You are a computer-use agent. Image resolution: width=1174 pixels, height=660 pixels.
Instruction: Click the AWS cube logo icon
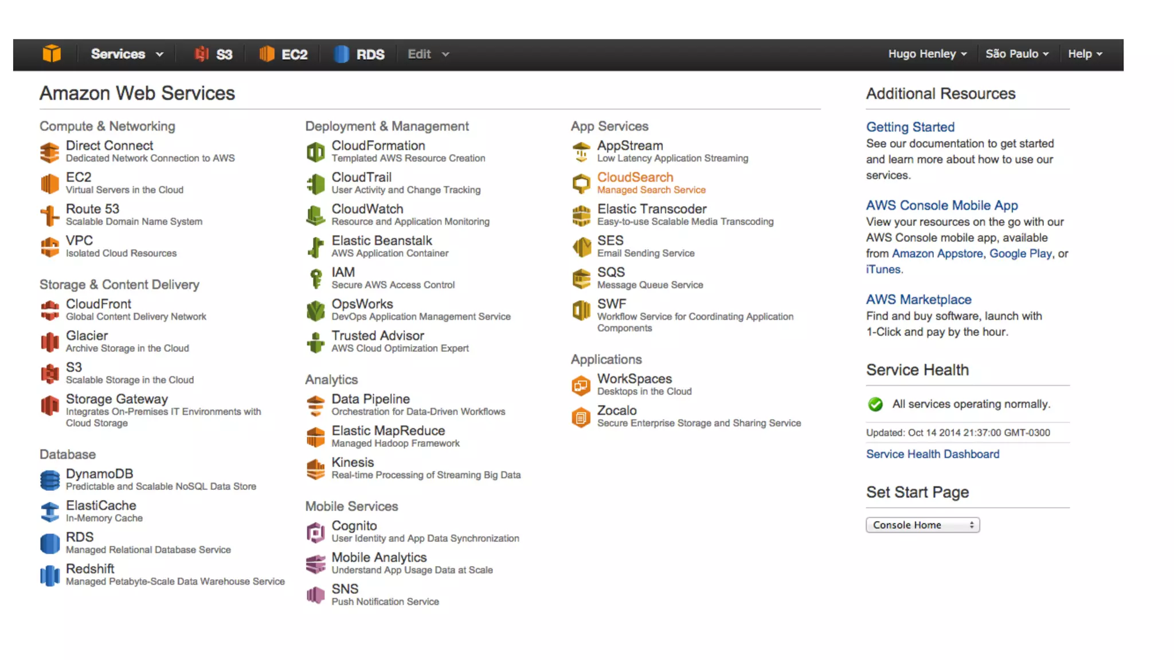[x=52, y=54]
